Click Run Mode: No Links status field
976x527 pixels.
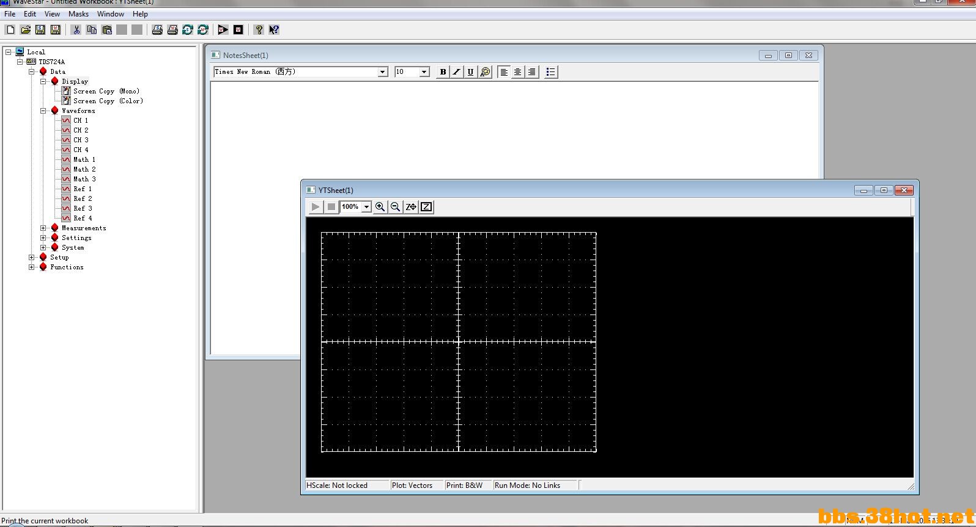coord(536,485)
